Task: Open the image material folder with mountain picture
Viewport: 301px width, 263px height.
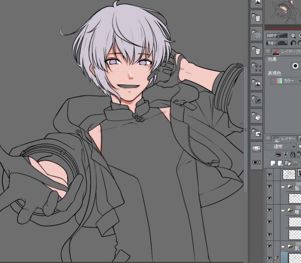Action: [x=256, y=83]
